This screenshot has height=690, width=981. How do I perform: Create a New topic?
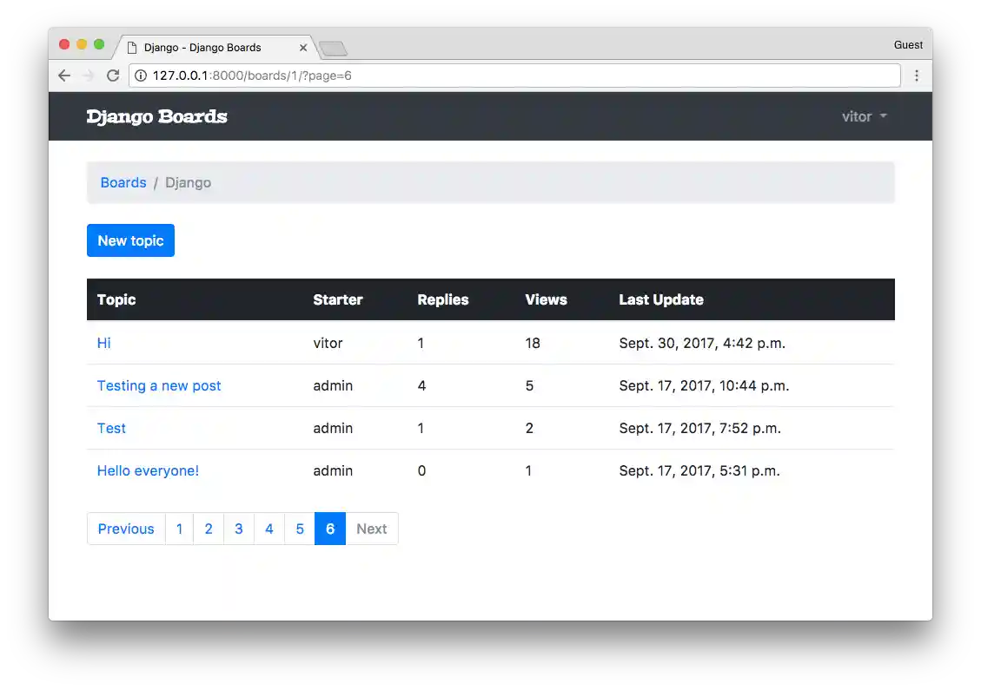[130, 240]
